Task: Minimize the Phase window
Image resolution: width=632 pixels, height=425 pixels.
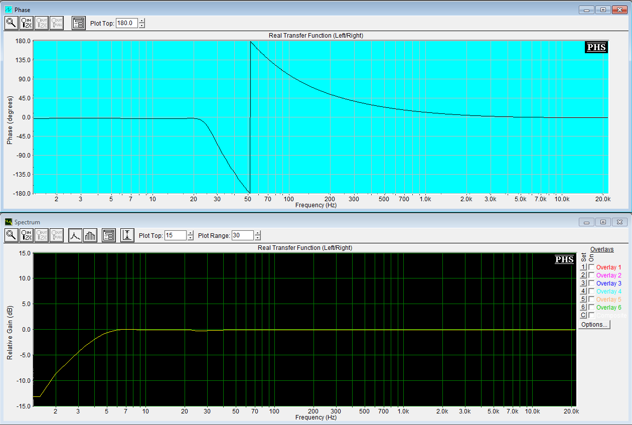Action: (586, 10)
